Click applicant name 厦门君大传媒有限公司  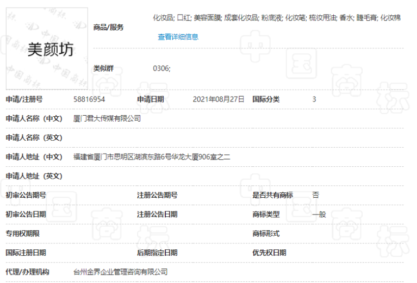[x=107, y=118]
